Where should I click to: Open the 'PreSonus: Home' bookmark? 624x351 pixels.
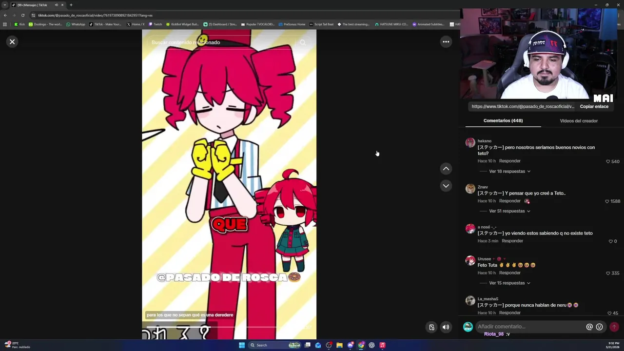coord(292,24)
